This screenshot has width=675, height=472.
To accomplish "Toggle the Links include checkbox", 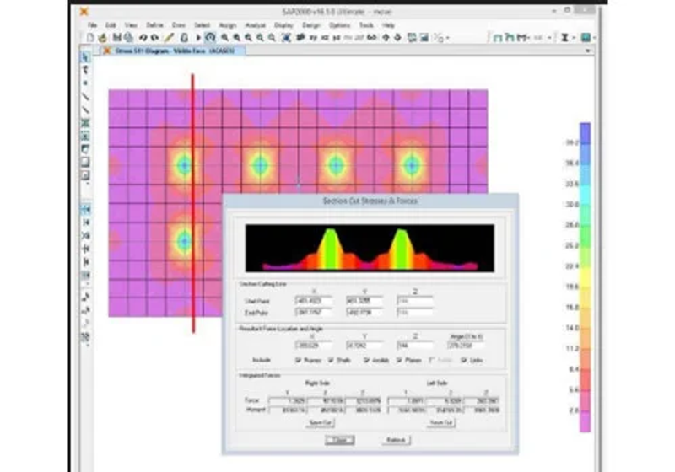I will pyautogui.click(x=463, y=360).
